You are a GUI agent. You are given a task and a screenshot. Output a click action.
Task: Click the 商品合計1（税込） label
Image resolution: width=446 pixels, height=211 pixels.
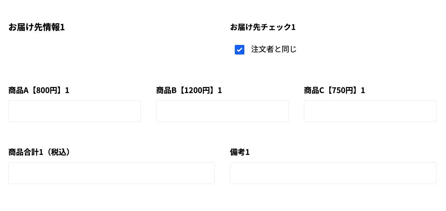40,152
